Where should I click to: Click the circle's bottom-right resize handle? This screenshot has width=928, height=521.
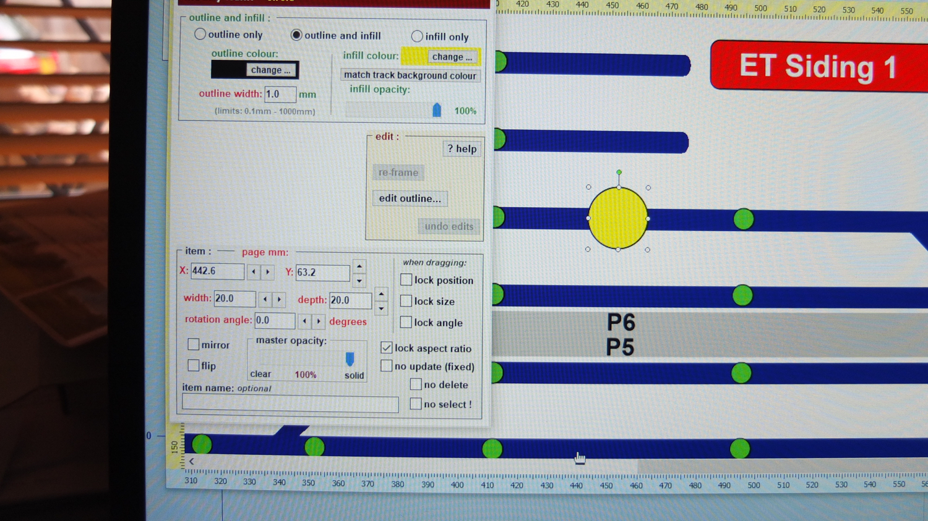[x=647, y=250]
